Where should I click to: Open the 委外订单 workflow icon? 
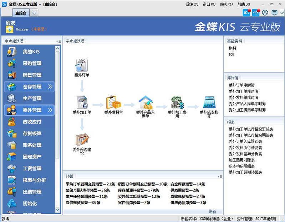(82, 65)
